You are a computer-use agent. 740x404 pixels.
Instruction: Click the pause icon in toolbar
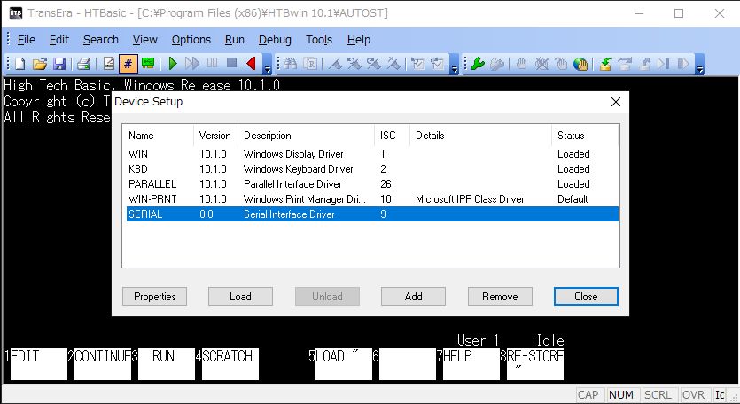(x=213, y=63)
